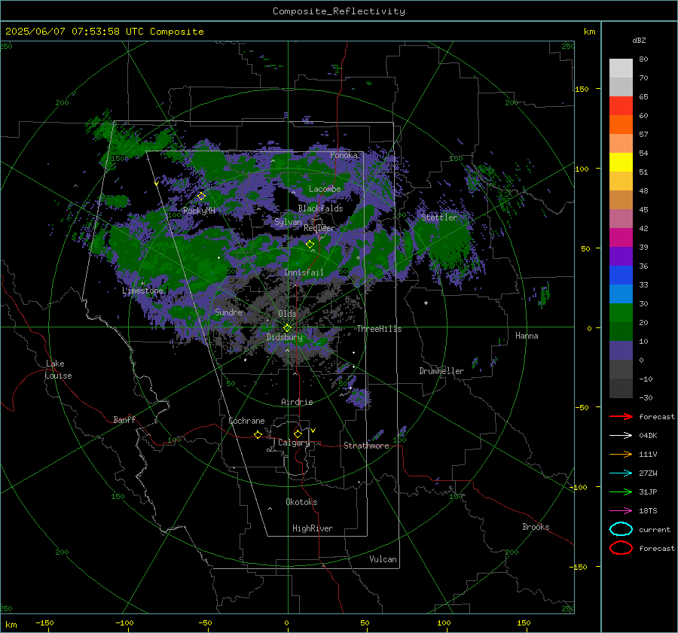
Task: Click the Innisfail city label
Action: pyautogui.click(x=304, y=272)
